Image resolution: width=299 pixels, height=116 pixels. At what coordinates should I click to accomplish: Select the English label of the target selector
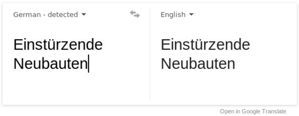point(173,15)
